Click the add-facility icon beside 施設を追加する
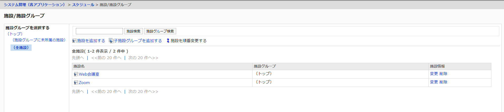This screenshot has height=112, width=504. click(74, 41)
